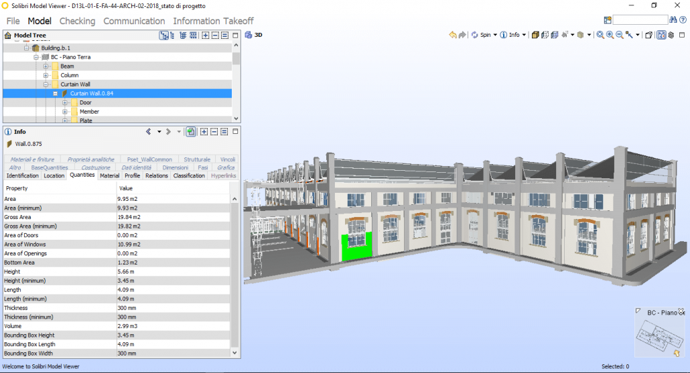Open the File menu
Screen dimensions: 690x373
click(x=13, y=21)
